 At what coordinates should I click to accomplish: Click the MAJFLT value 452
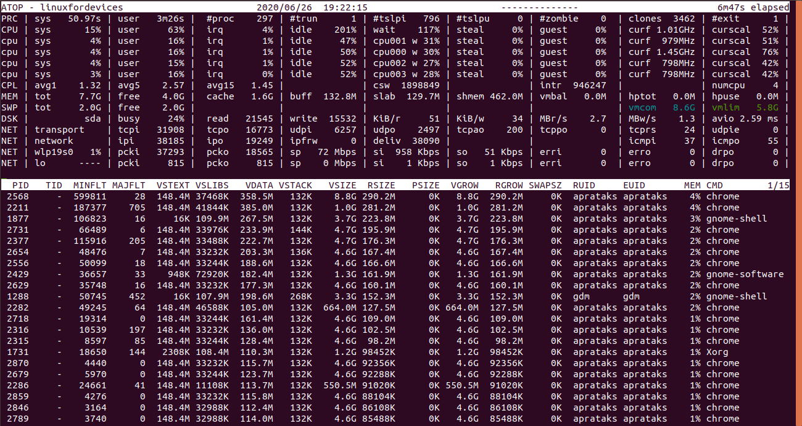[138, 296]
